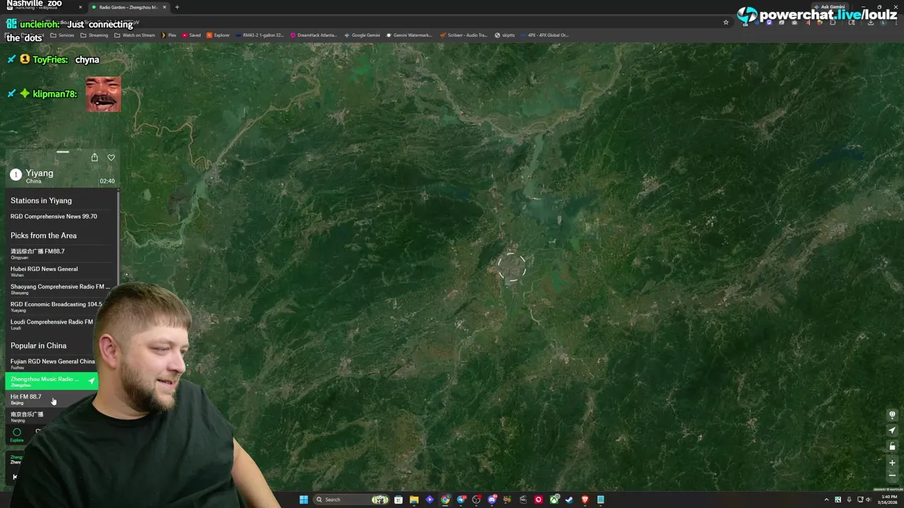904x508 pixels.
Task: Open the Watch on Stream bookmarks folder
Action: [x=135, y=35]
